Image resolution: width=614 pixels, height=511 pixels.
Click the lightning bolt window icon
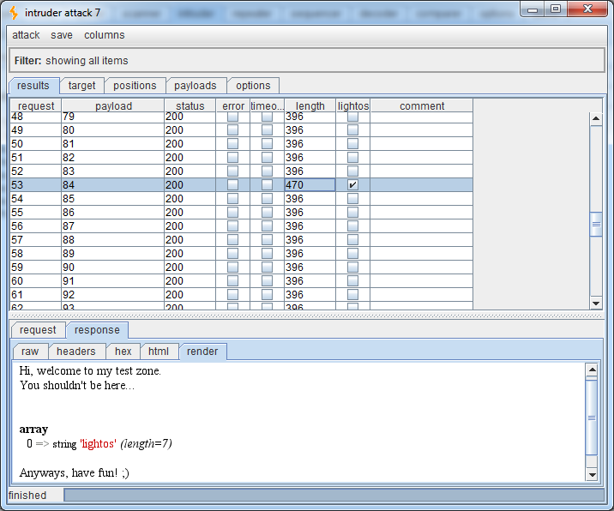(x=13, y=12)
